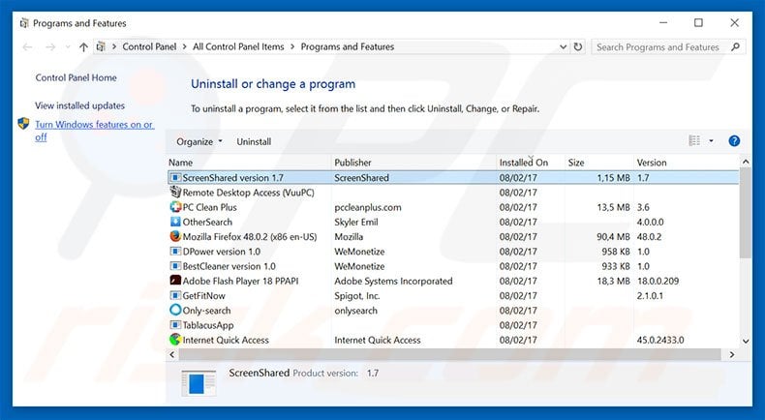Go back with the Back arrow
Image resolution: width=765 pixels, height=420 pixels.
(x=27, y=47)
